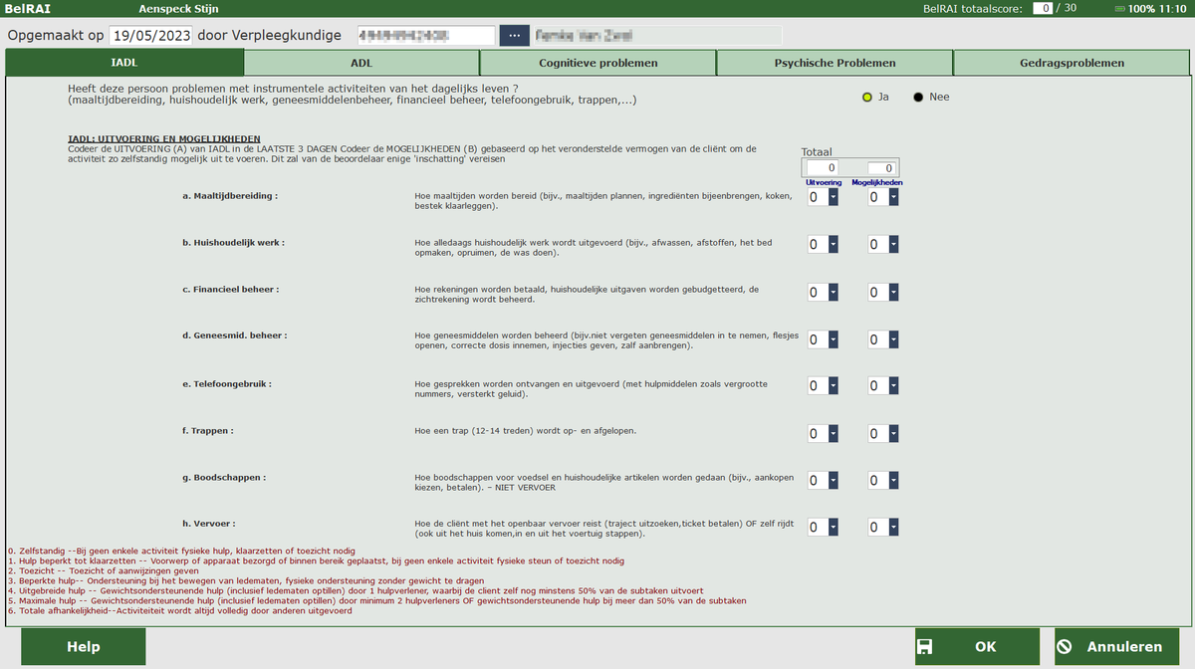Select the Ja radio button
The image size is (1195, 669).
pos(867,98)
